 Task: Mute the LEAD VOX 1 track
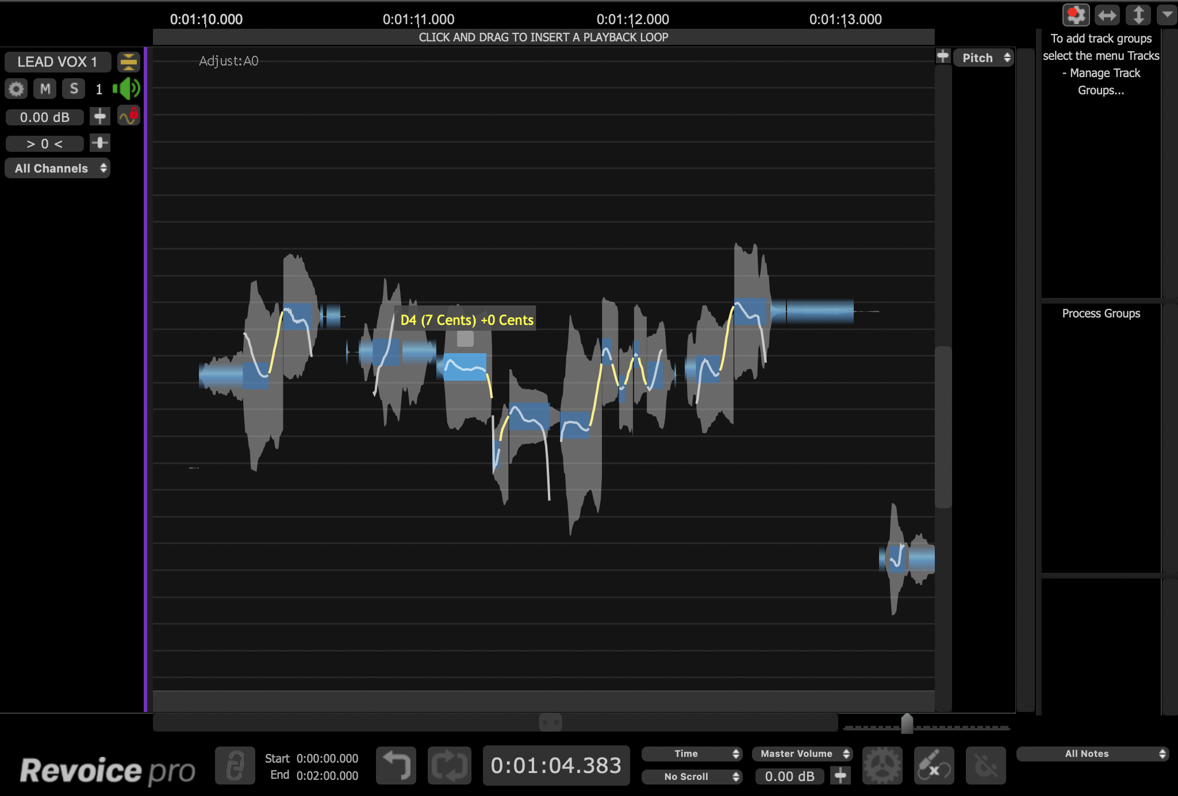[x=45, y=89]
